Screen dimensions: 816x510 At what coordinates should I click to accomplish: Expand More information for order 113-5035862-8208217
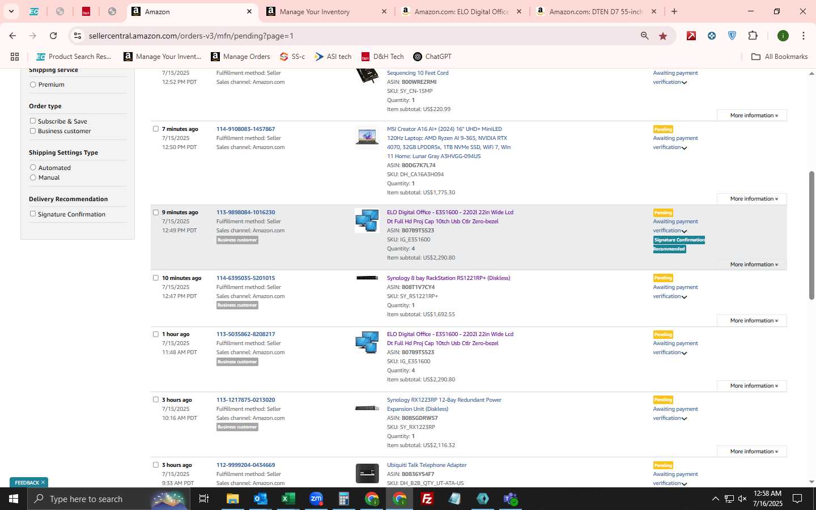click(752, 386)
